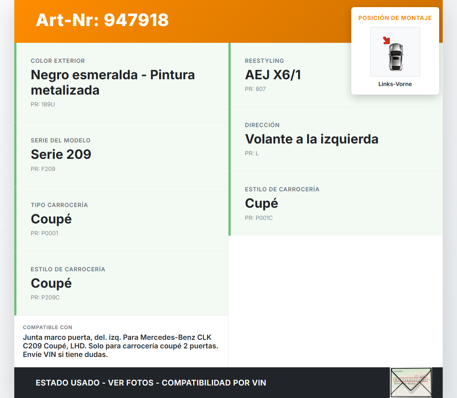Click the PR: P209C code
This screenshot has height=398, width=457.
45,298
